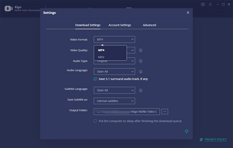Switch to Advanced tab

150,25
